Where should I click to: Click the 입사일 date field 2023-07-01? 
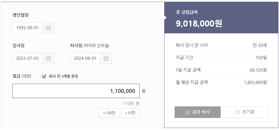(27, 58)
